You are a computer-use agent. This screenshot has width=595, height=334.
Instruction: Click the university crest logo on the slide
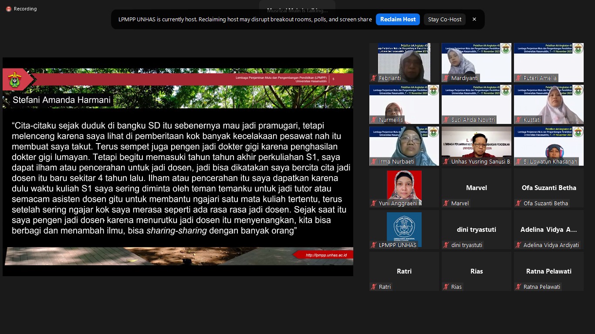click(14, 80)
